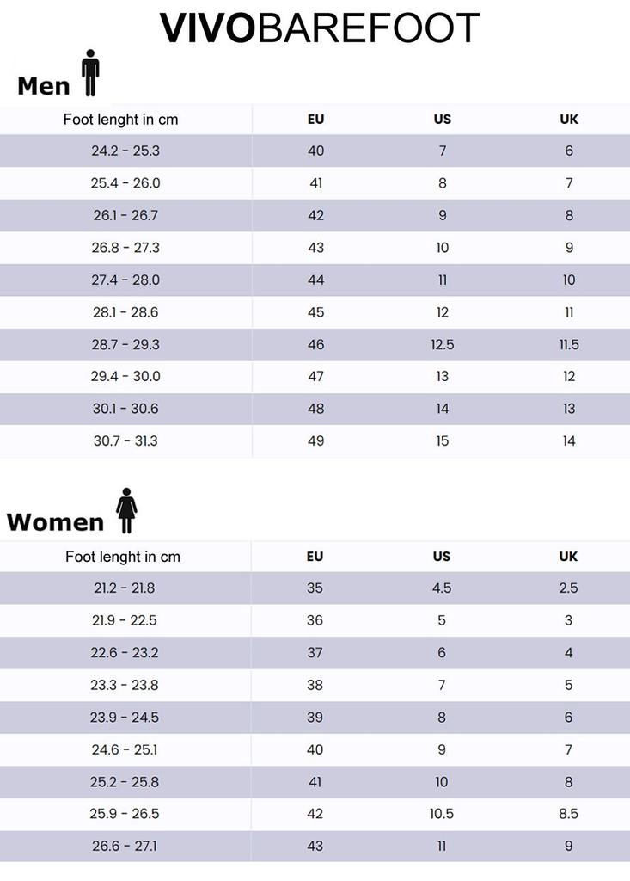Viewport: 630px width, 881px height.
Task: Click the Women section heading
Action: click(55, 522)
